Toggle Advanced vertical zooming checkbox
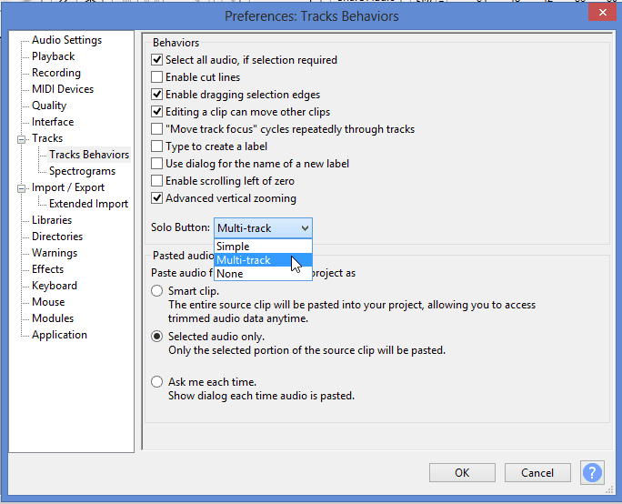The height and width of the screenshot is (504, 622). point(157,198)
